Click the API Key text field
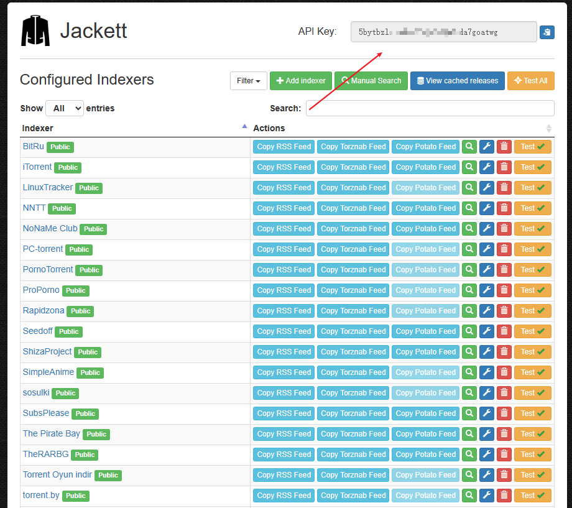This screenshot has width=572, height=508. coord(443,32)
